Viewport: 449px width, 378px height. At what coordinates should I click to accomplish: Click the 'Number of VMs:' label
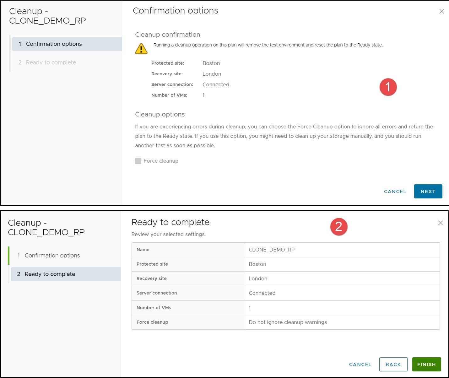[169, 95]
